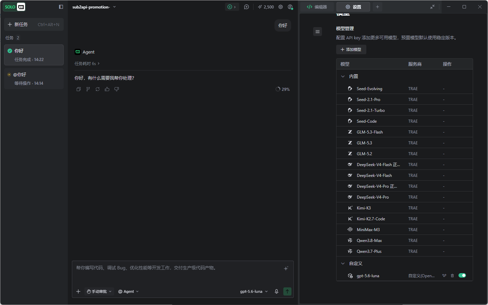Open the new chat bubble icon
This screenshot has width=488, height=305.
pyautogui.click(x=246, y=7)
